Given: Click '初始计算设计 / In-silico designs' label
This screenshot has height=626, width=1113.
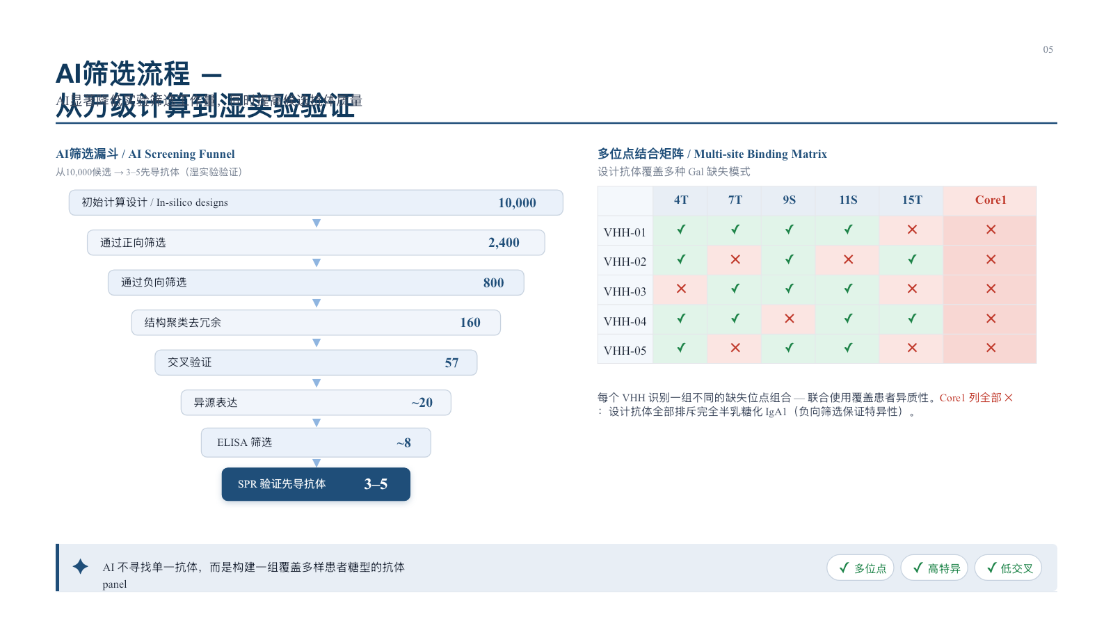Looking at the screenshot, I should 155,202.
